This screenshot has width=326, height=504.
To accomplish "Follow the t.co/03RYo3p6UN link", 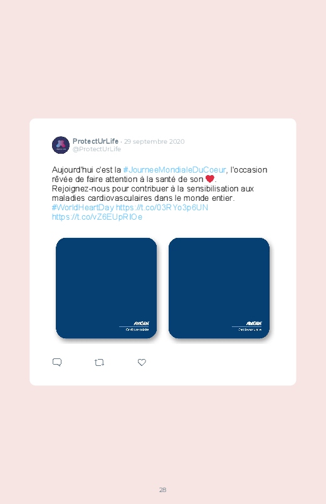I will (162, 207).
